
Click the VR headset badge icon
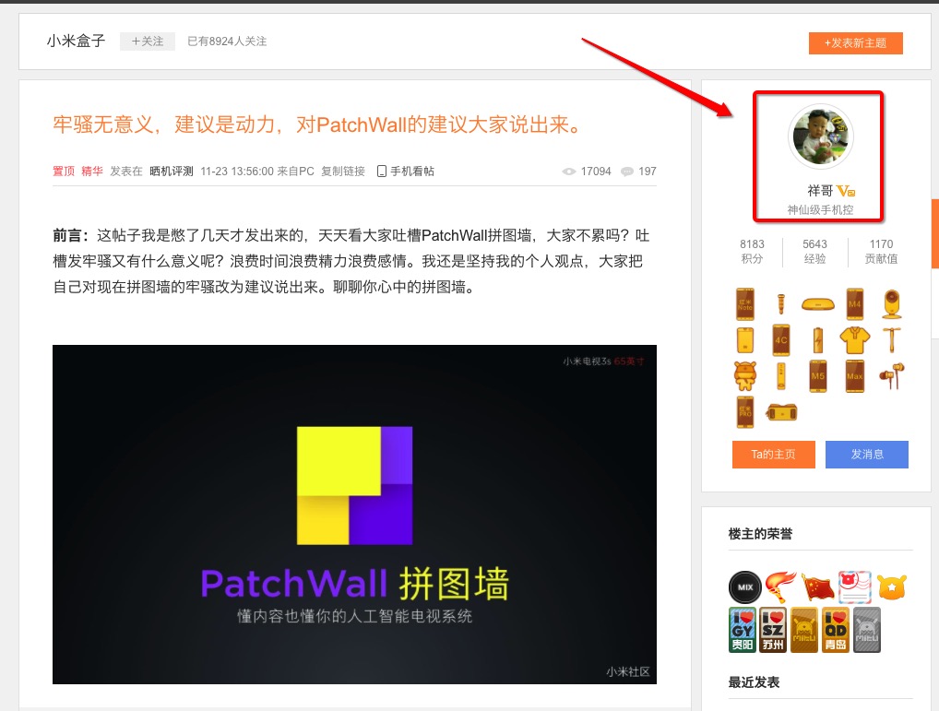781,412
